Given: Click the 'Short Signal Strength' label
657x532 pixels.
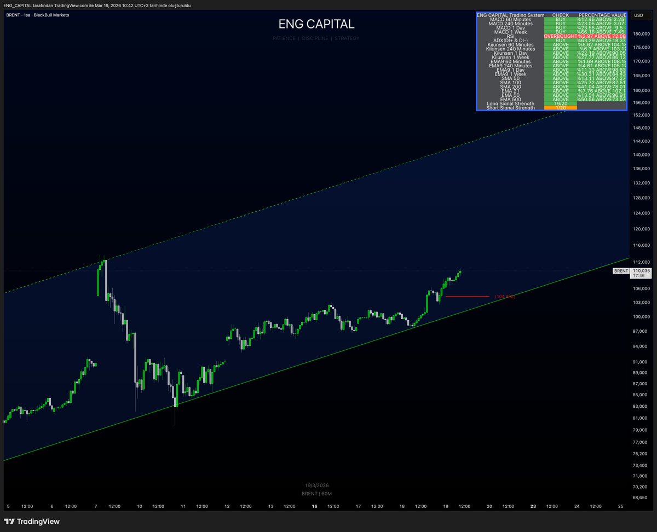Looking at the screenshot, I should (x=510, y=108).
